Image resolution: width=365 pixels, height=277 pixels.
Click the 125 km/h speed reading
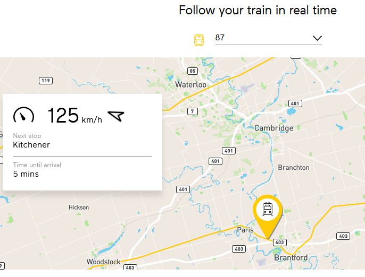[74, 116]
